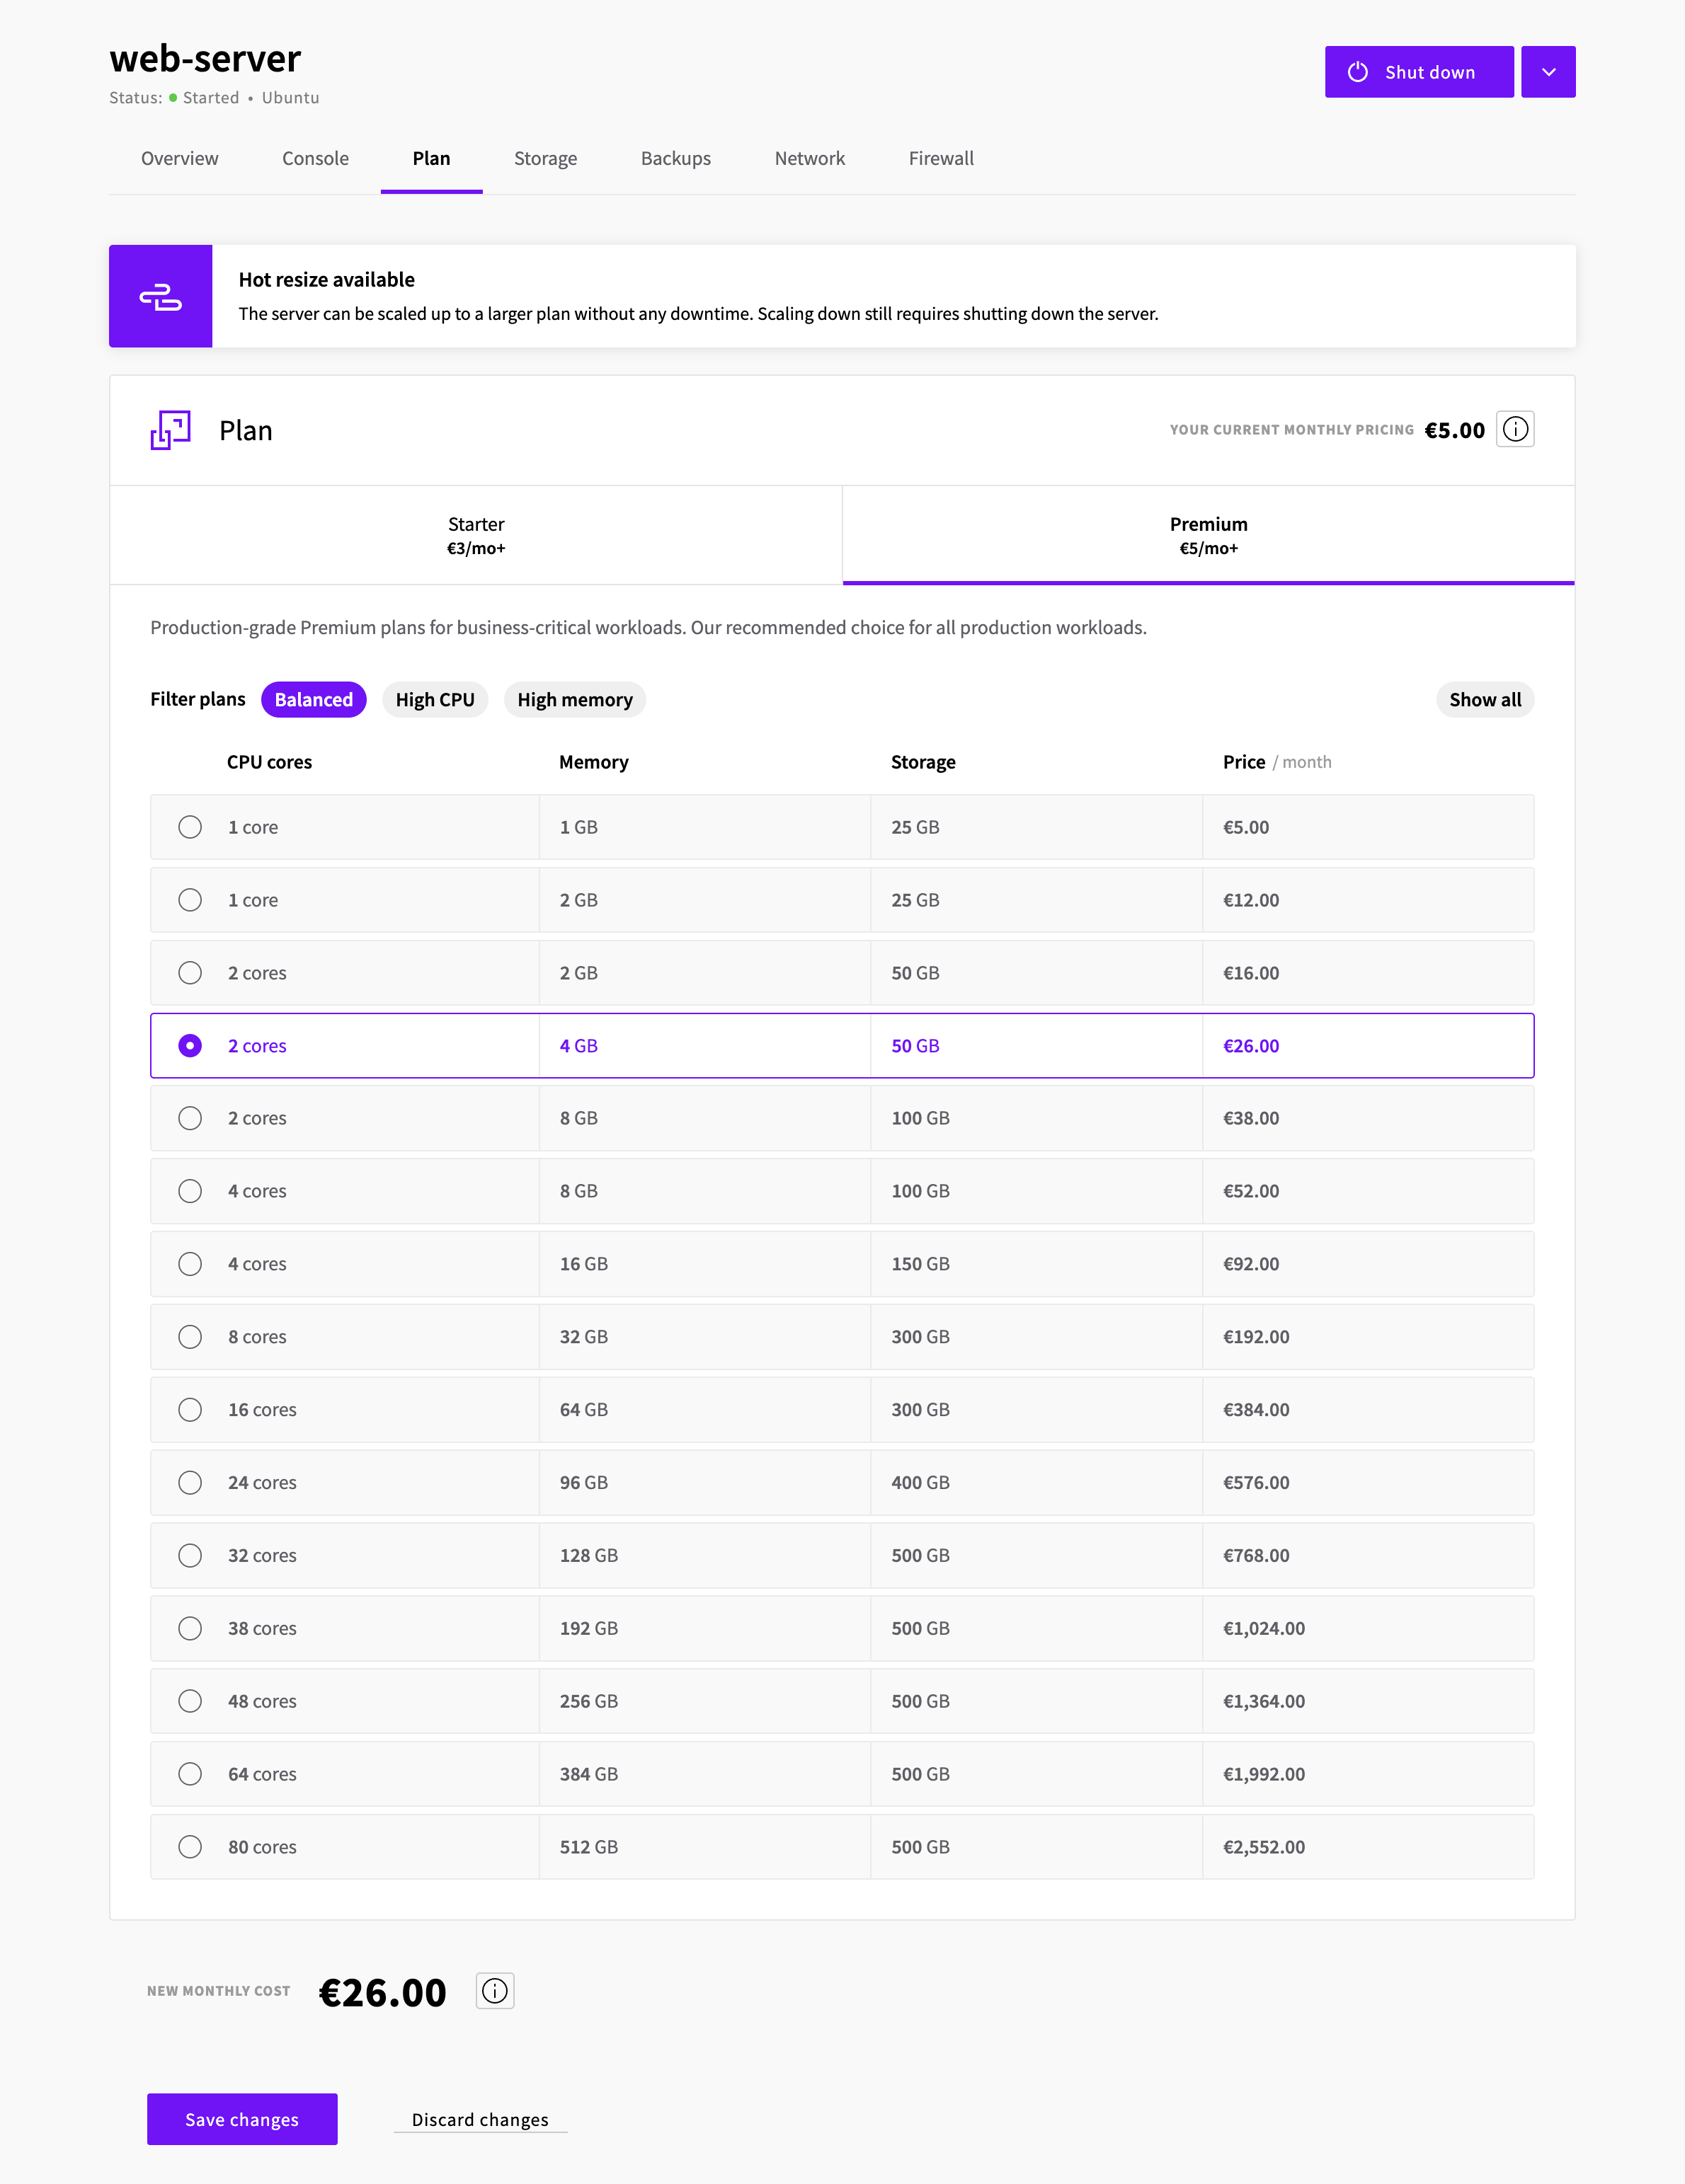The width and height of the screenshot is (1685, 2184).
Task: Select the 2 cores 4 GB plan radio
Action: click(x=190, y=1046)
